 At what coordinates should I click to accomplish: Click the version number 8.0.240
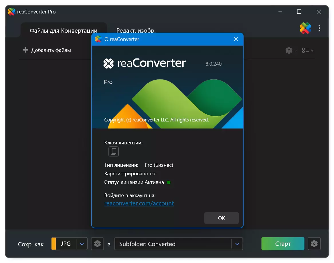coord(214,64)
